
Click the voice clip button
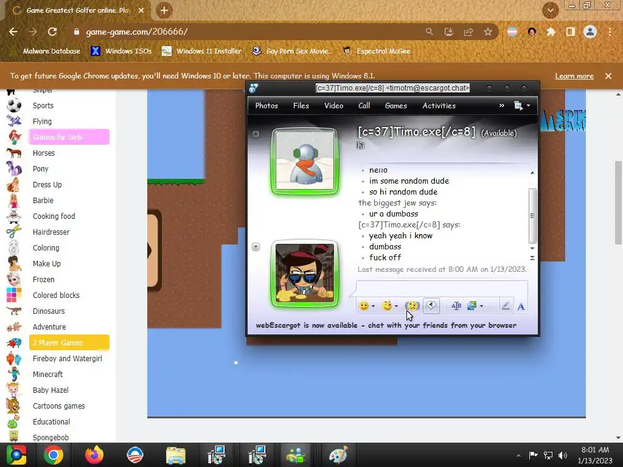(x=431, y=306)
